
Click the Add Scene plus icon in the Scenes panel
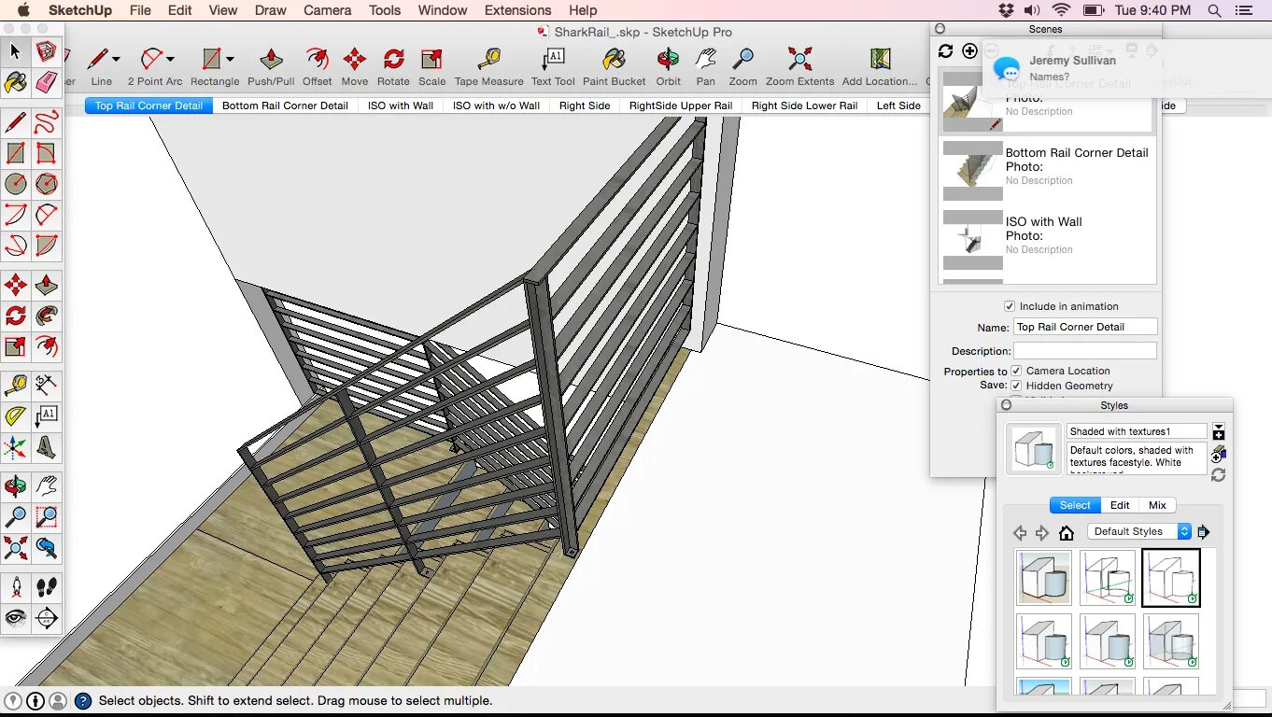coord(970,51)
